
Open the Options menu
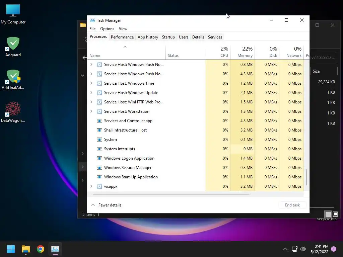pos(107,29)
